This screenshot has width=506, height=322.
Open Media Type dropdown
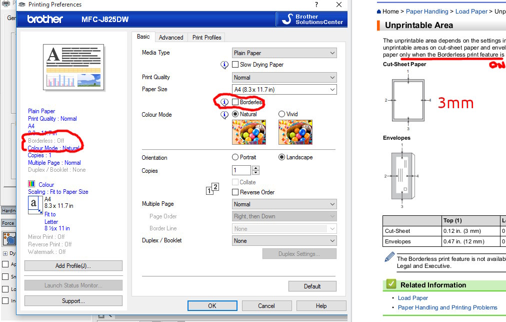[284, 53]
